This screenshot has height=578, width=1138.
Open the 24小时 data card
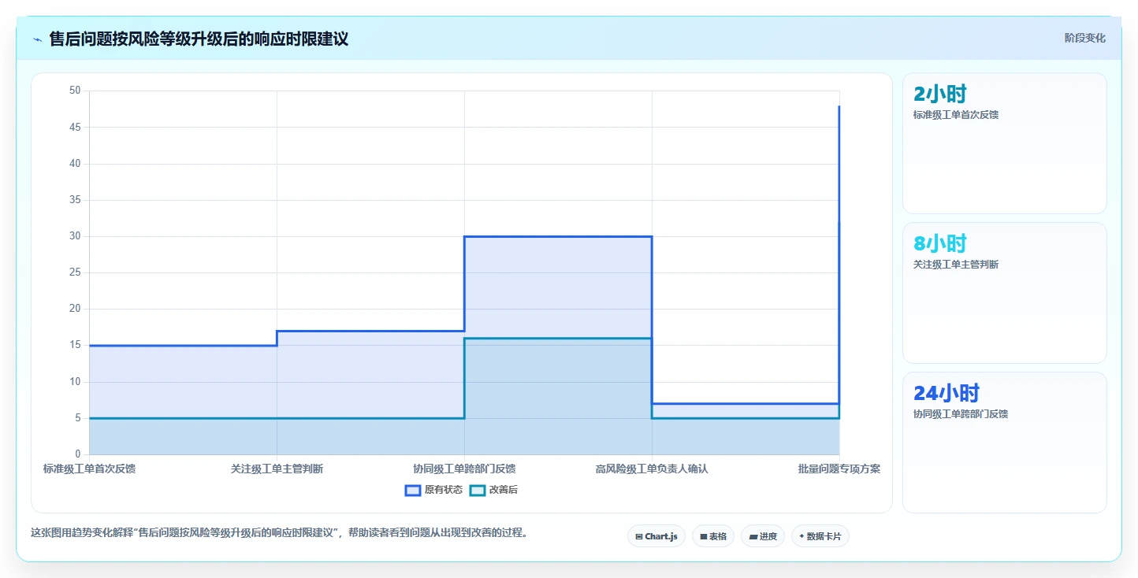pyautogui.click(x=1004, y=443)
